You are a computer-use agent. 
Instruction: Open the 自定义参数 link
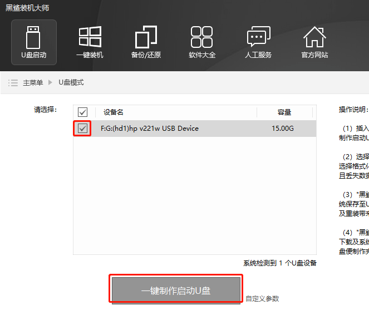[262, 298]
